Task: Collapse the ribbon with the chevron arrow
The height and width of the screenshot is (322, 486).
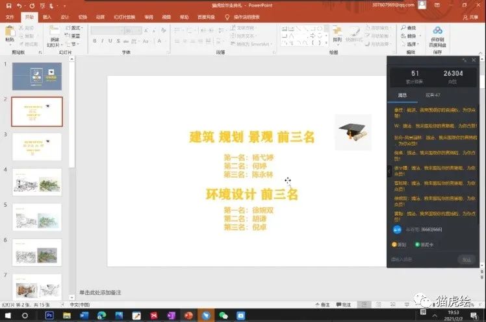Action: pyautogui.click(x=480, y=53)
